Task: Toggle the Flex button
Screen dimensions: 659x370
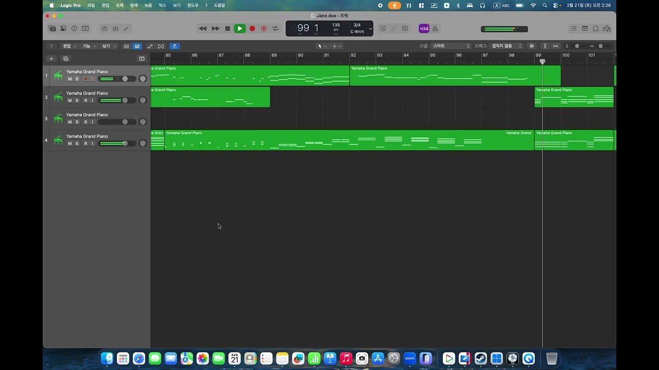Action: click(x=161, y=46)
